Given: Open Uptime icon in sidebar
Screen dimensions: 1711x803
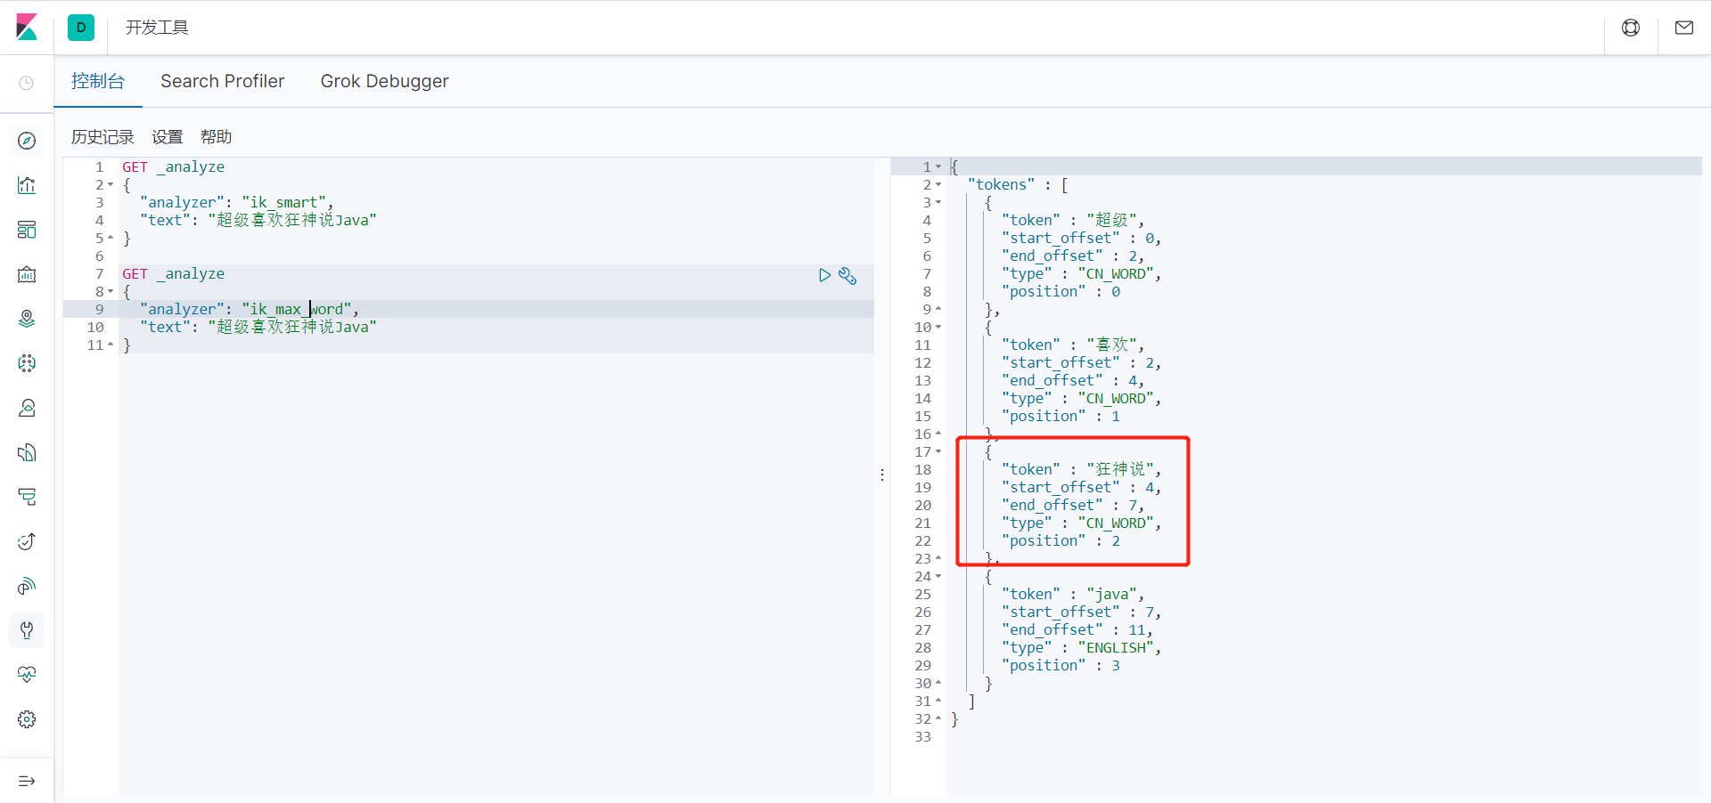Looking at the screenshot, I should (x=27, y=541).
